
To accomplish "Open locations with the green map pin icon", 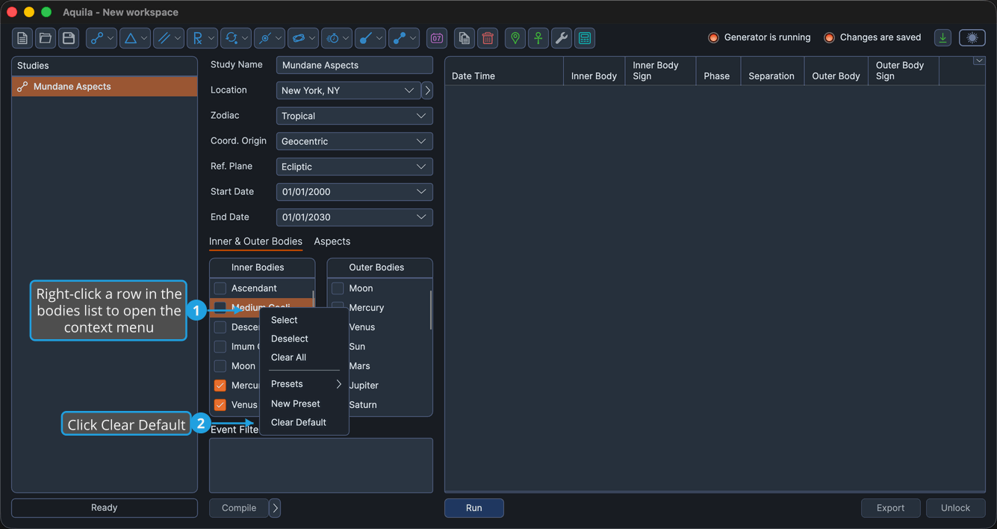I will click(515, 38).
